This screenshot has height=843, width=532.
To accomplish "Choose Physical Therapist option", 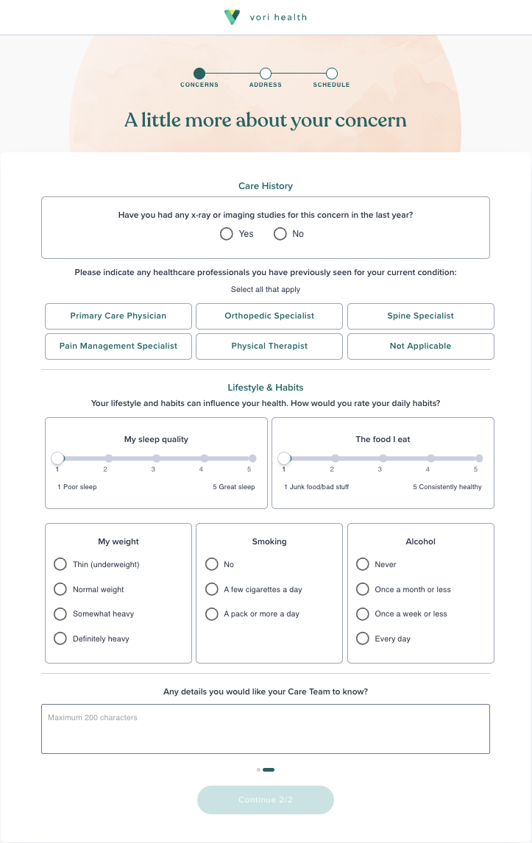I will [269, 346].
